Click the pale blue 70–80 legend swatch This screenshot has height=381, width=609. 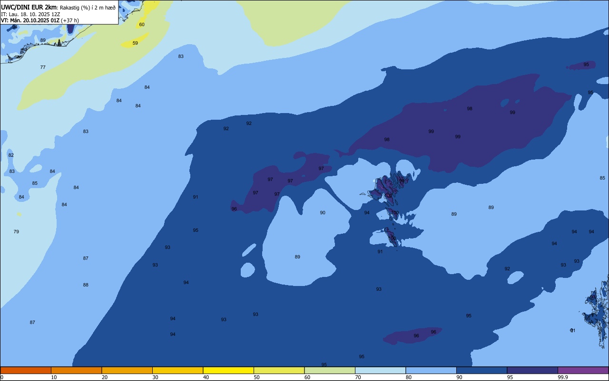[380, 370]
